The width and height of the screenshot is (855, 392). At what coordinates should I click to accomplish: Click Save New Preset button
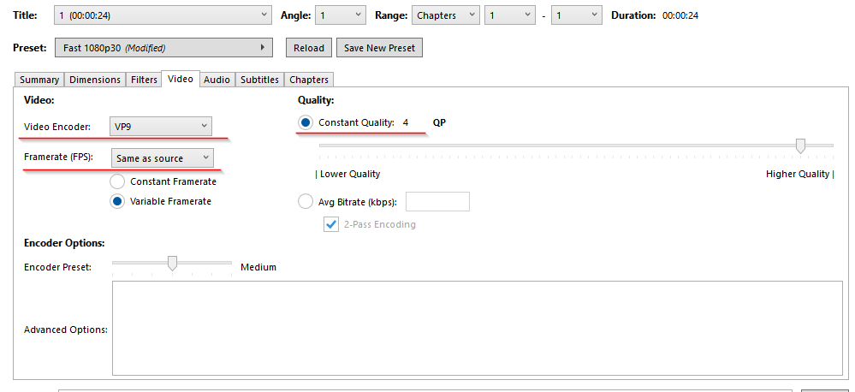coord(379,47)
